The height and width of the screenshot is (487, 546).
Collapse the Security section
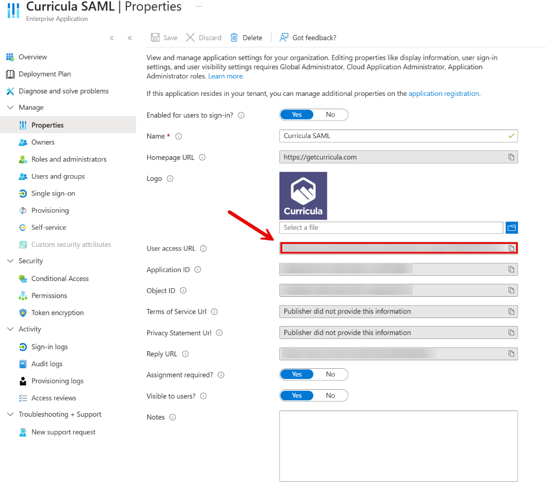[10, 261]
